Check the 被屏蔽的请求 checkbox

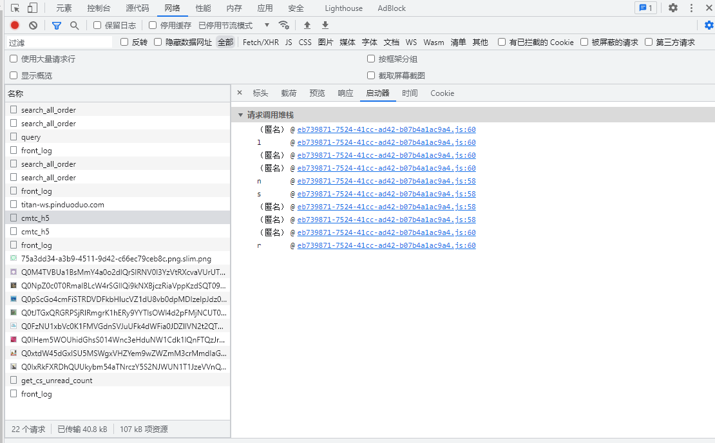click(x=584, y=42)
